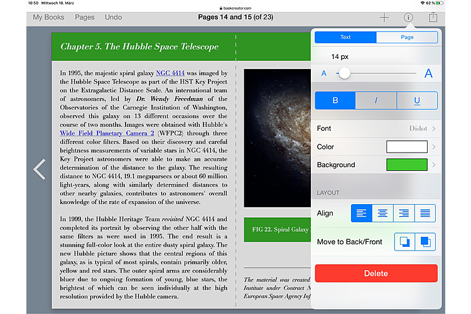Click the Wi-Fi status icon

423,3
